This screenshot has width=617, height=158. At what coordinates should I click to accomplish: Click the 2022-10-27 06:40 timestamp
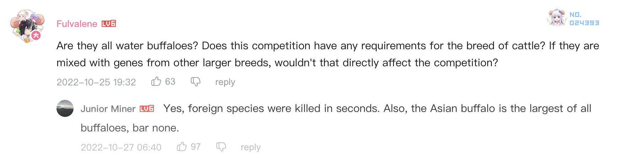121,147
